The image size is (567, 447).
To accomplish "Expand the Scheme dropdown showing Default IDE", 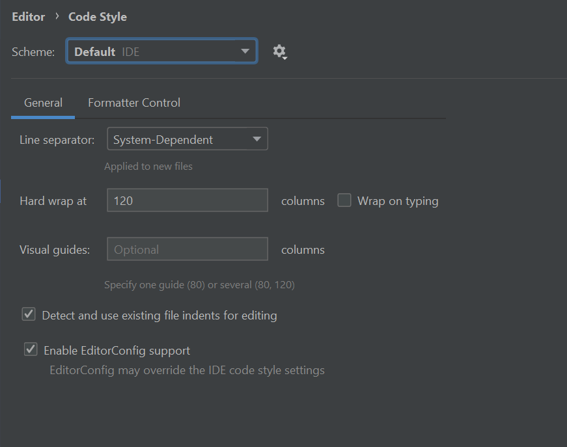I will coord(161,52).
